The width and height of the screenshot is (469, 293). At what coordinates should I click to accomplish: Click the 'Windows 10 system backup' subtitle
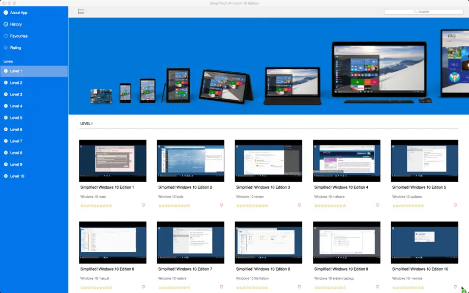click(334, 278)
